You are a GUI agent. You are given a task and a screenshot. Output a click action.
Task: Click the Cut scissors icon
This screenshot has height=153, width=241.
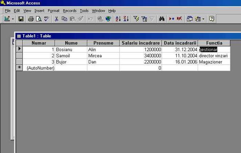[x=57, y=19]
